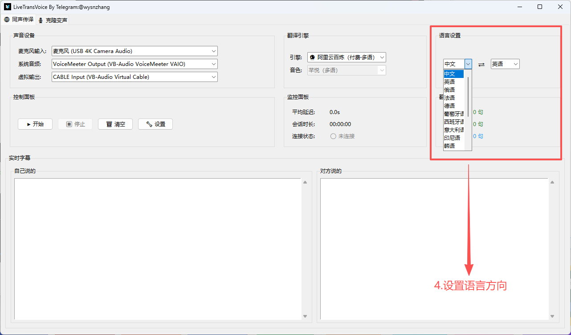Choose 英语 in language list
The width and height of the screenshot is (571, 335).
454,82
